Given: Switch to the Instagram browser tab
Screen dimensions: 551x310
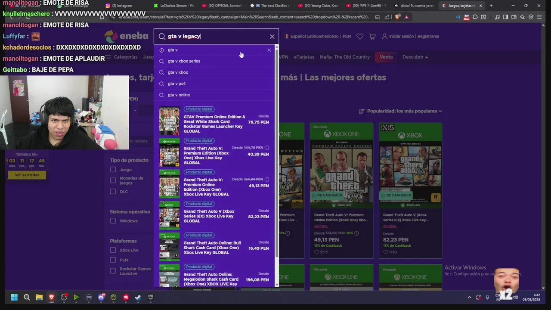Looking at the screenshot, I should (x=122, y=6).
